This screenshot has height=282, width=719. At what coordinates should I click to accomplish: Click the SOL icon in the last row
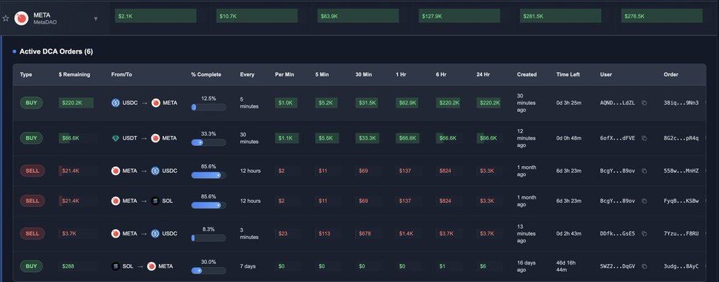coord(116,266)
